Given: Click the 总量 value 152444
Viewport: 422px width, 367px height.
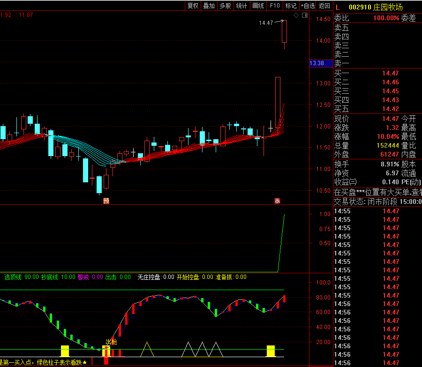Looking at the screenshot, I should point(388,145).
